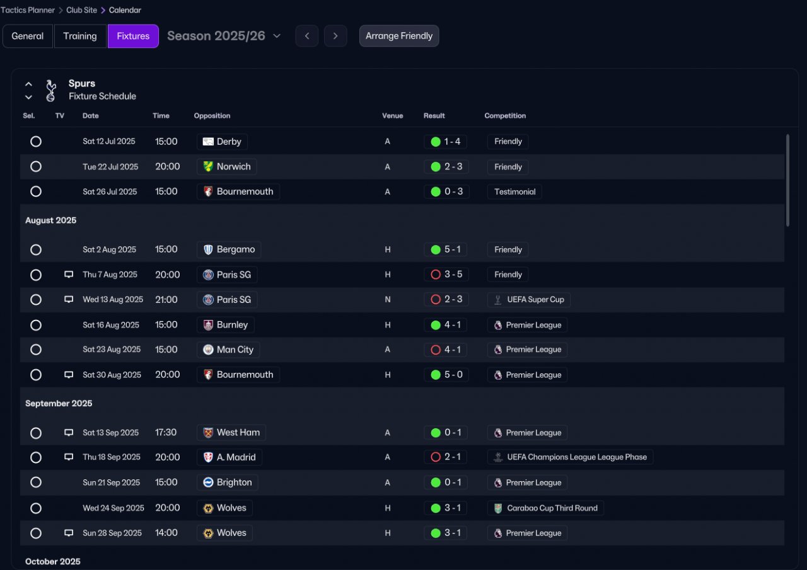Click the Brighton club badge

tap(208, 482)
